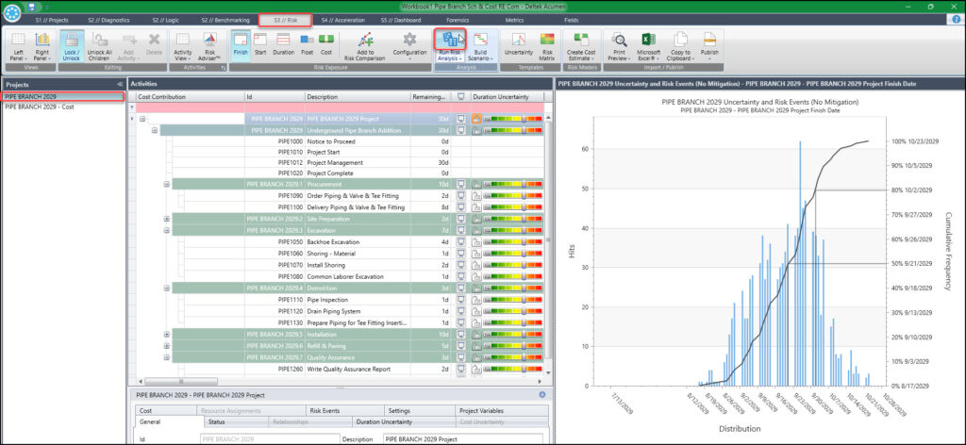Open the Left Panel view button
The width and height of the screenshot is (966, 445).
pos(18,46)
